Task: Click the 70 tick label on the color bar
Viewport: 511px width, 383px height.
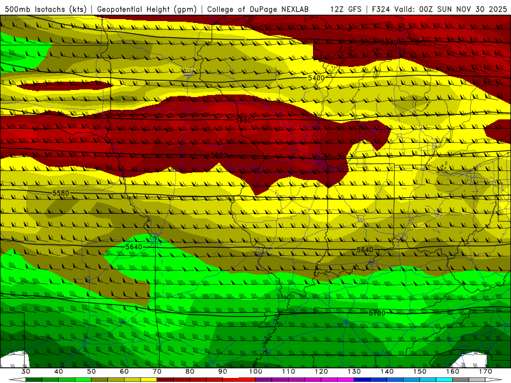Action: click(157, 372)
